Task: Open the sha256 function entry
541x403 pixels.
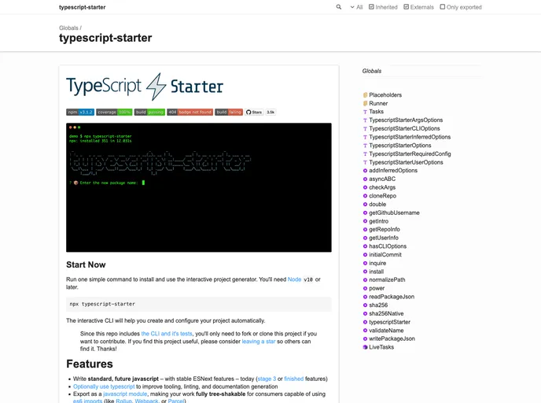Action: pos(378,305)
